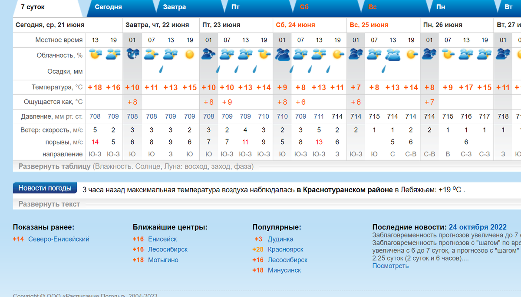Click the rain drop for Friday 07:00

218,69
